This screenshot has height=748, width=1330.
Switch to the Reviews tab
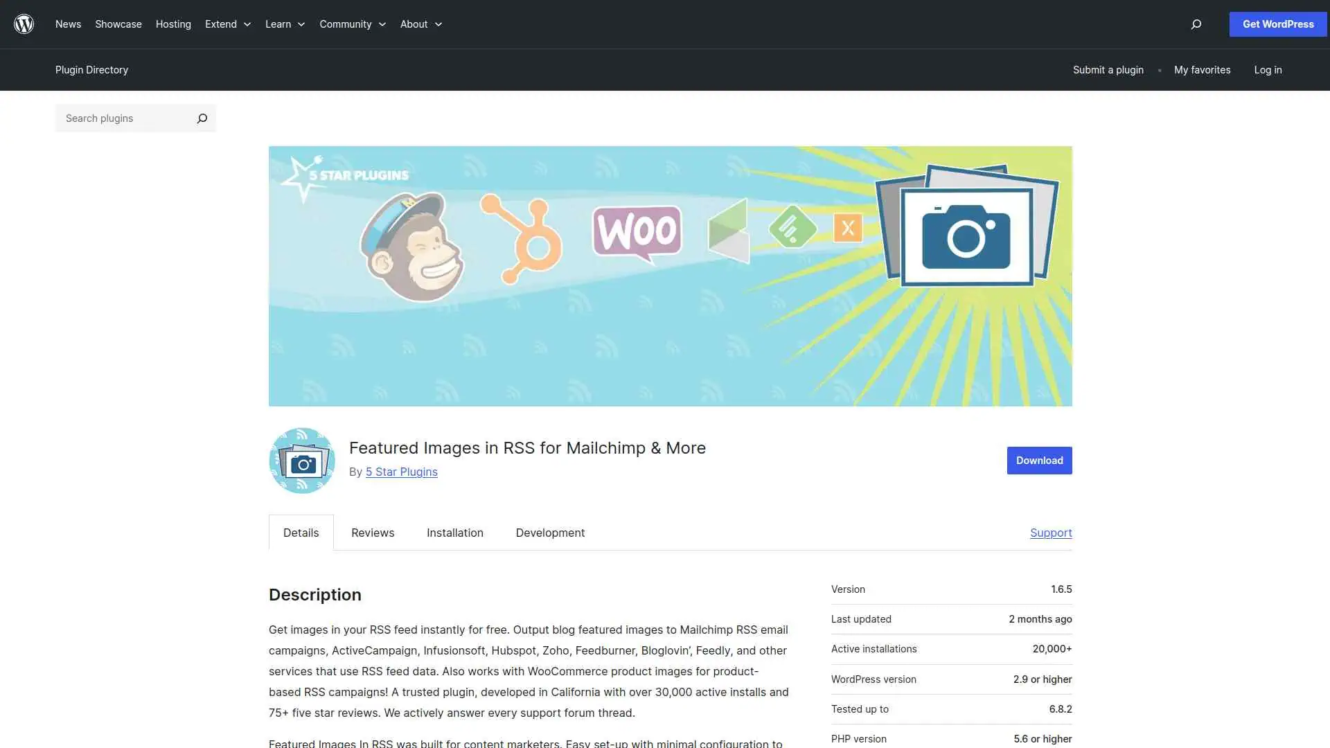(372, 533)
